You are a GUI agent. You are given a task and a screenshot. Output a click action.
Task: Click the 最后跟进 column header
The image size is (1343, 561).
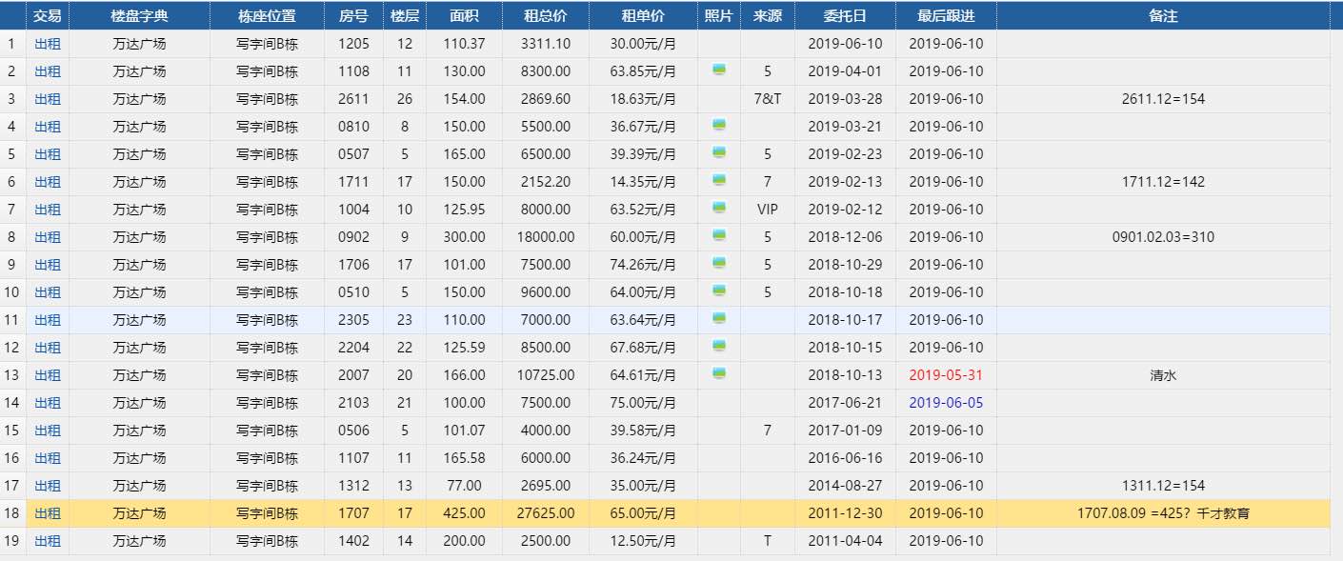[946, 16]
